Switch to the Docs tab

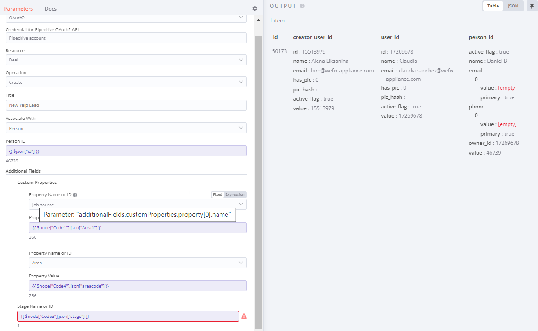[x=51, y=9]
